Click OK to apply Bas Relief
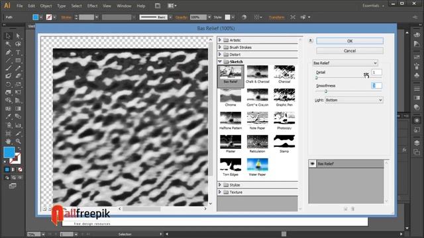Screen dimensions: 424x238 point(350,41)
